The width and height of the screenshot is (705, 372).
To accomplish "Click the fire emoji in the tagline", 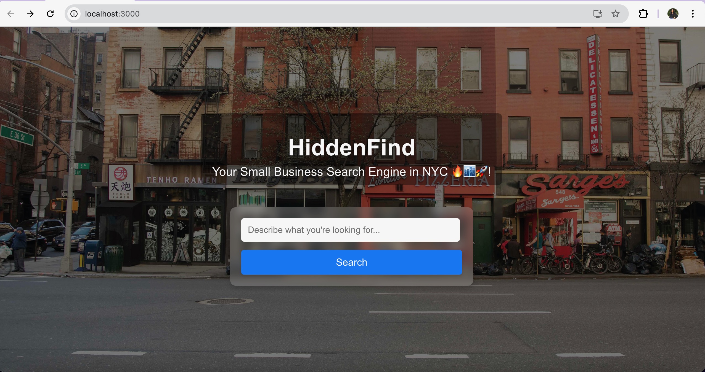I will point(457,172).
